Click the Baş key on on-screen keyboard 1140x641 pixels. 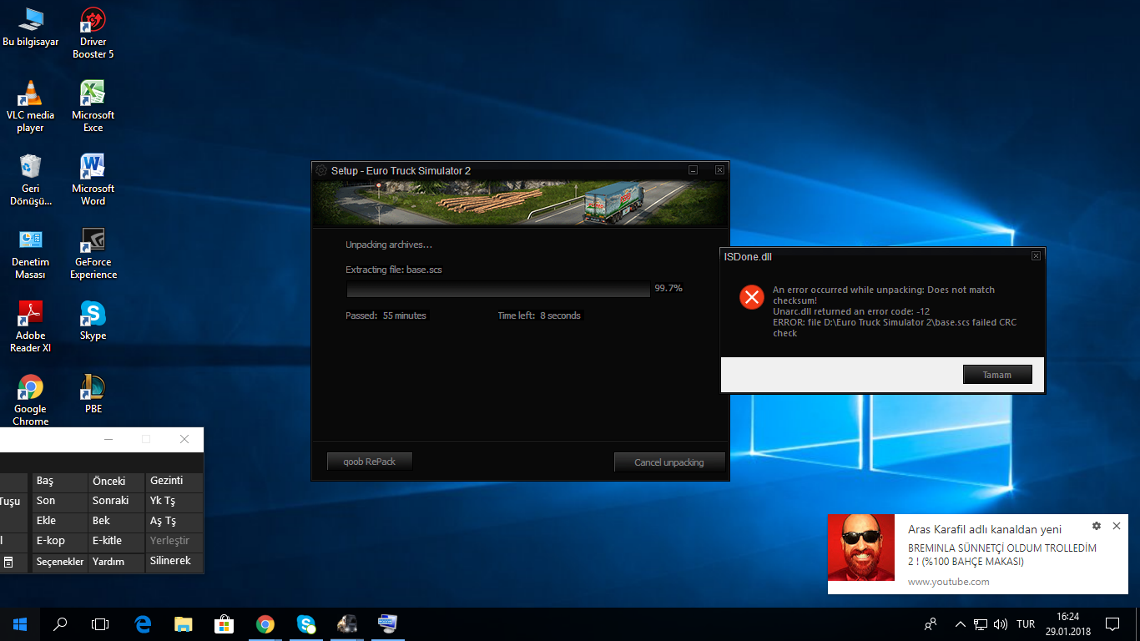pos(60,482)
